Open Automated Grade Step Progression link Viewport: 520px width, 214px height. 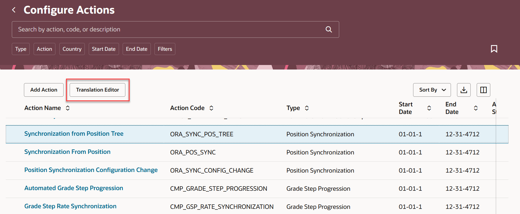click(74, 188)
